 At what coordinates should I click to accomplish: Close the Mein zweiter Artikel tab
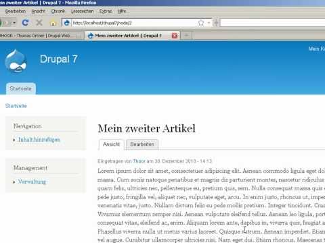click(x=175, y=36)
